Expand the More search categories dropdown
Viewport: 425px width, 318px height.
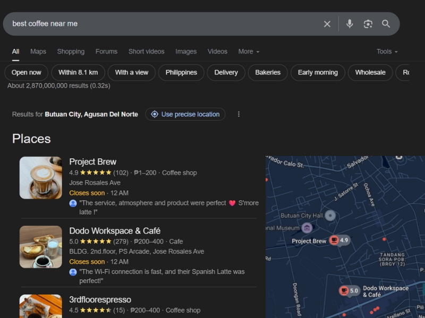[248, 51]
